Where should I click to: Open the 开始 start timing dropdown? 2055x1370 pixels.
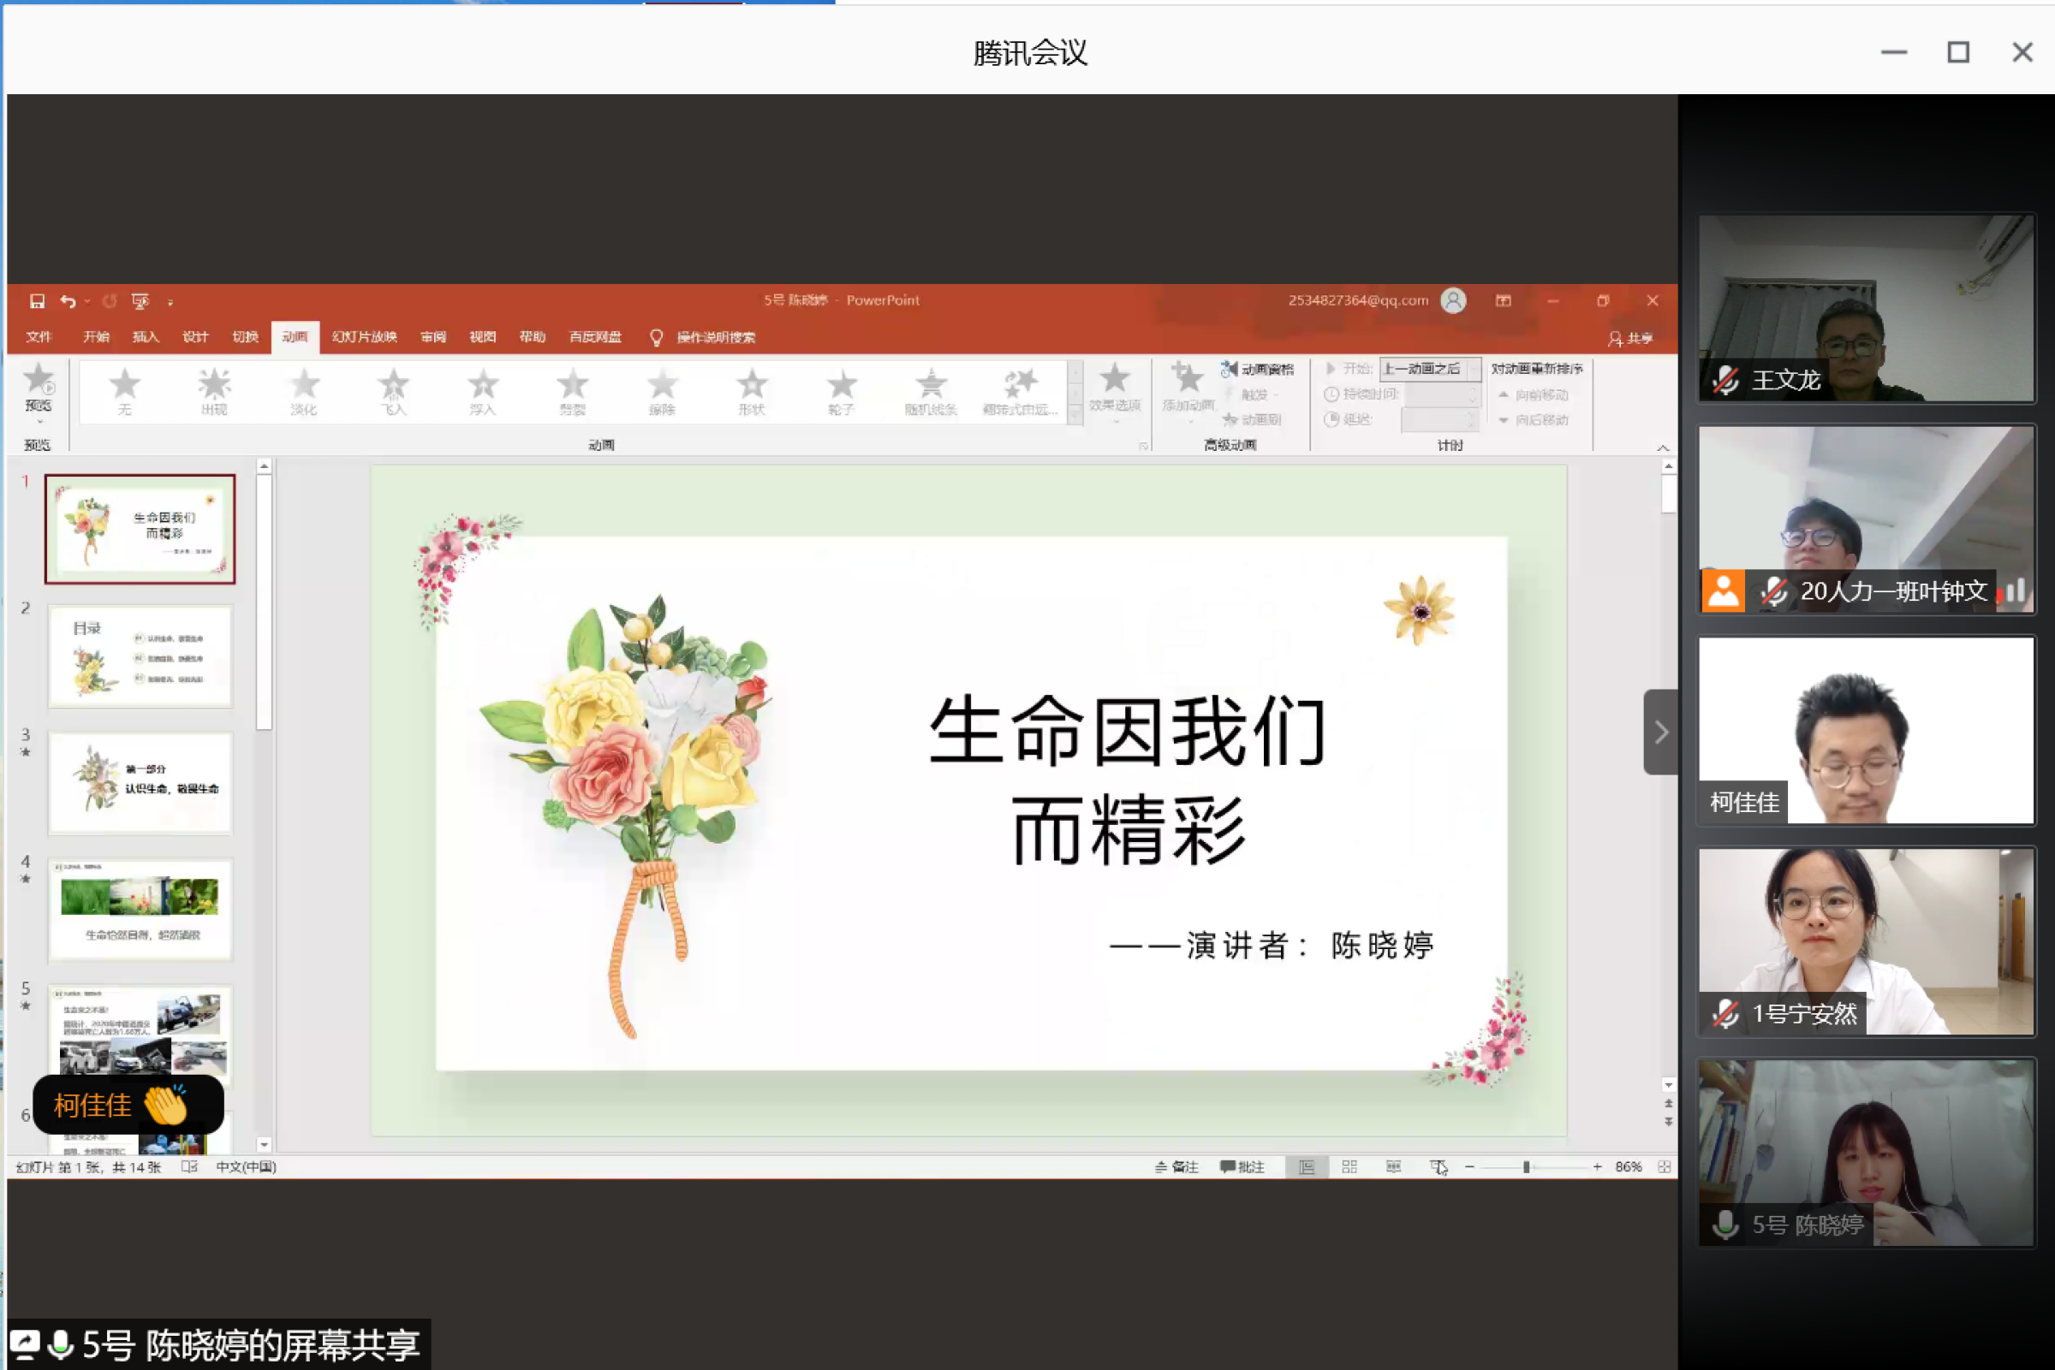(x=1474, y=370)
